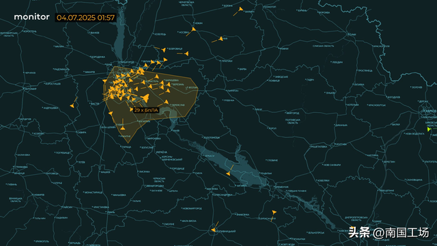The image size is (437, 246).
Task: Click the 头条 @南国工场 watermark
Action: click(389, 232)
